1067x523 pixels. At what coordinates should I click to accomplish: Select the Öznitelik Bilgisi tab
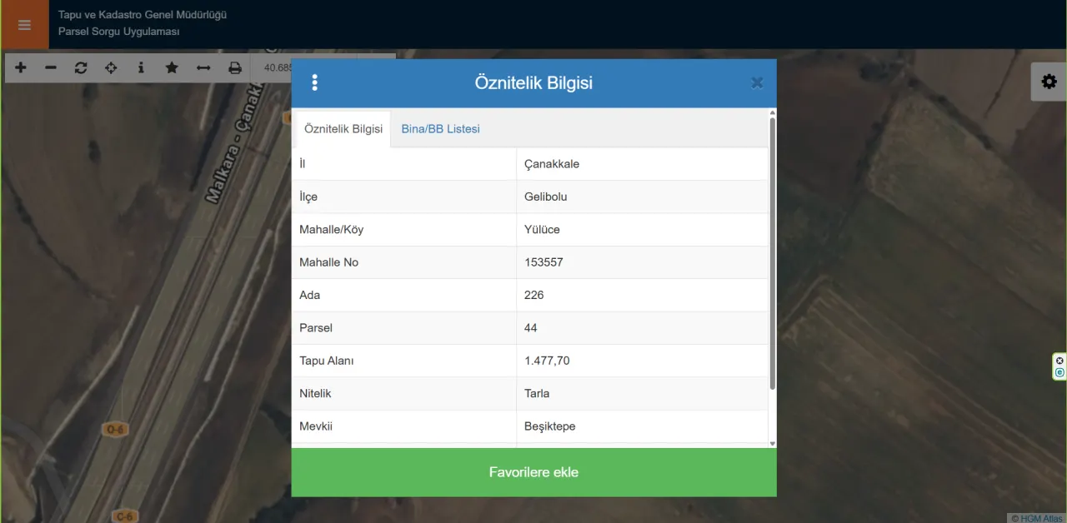point(343,129)
